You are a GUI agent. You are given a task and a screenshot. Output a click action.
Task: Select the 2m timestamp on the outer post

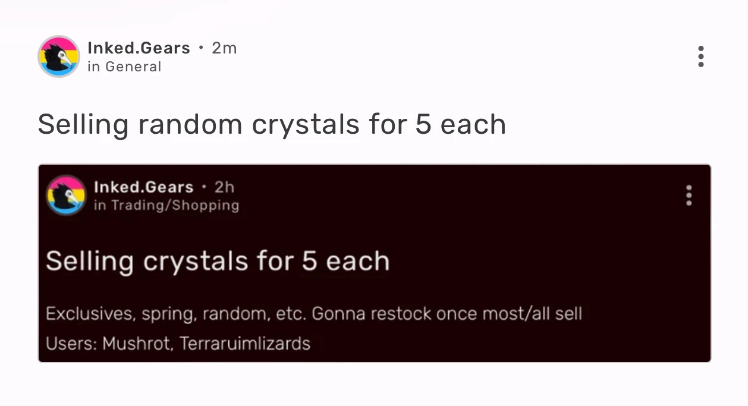[x=225, y=48]
